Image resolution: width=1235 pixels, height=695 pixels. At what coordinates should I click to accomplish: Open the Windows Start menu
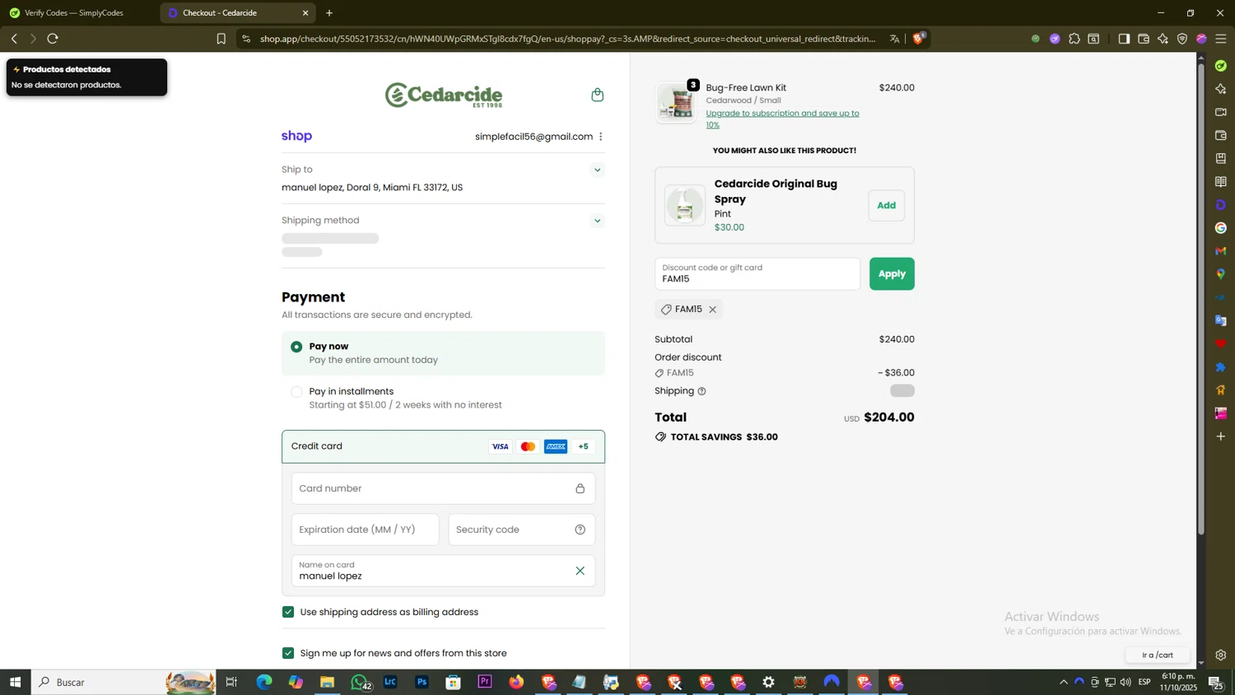[15, 682]
